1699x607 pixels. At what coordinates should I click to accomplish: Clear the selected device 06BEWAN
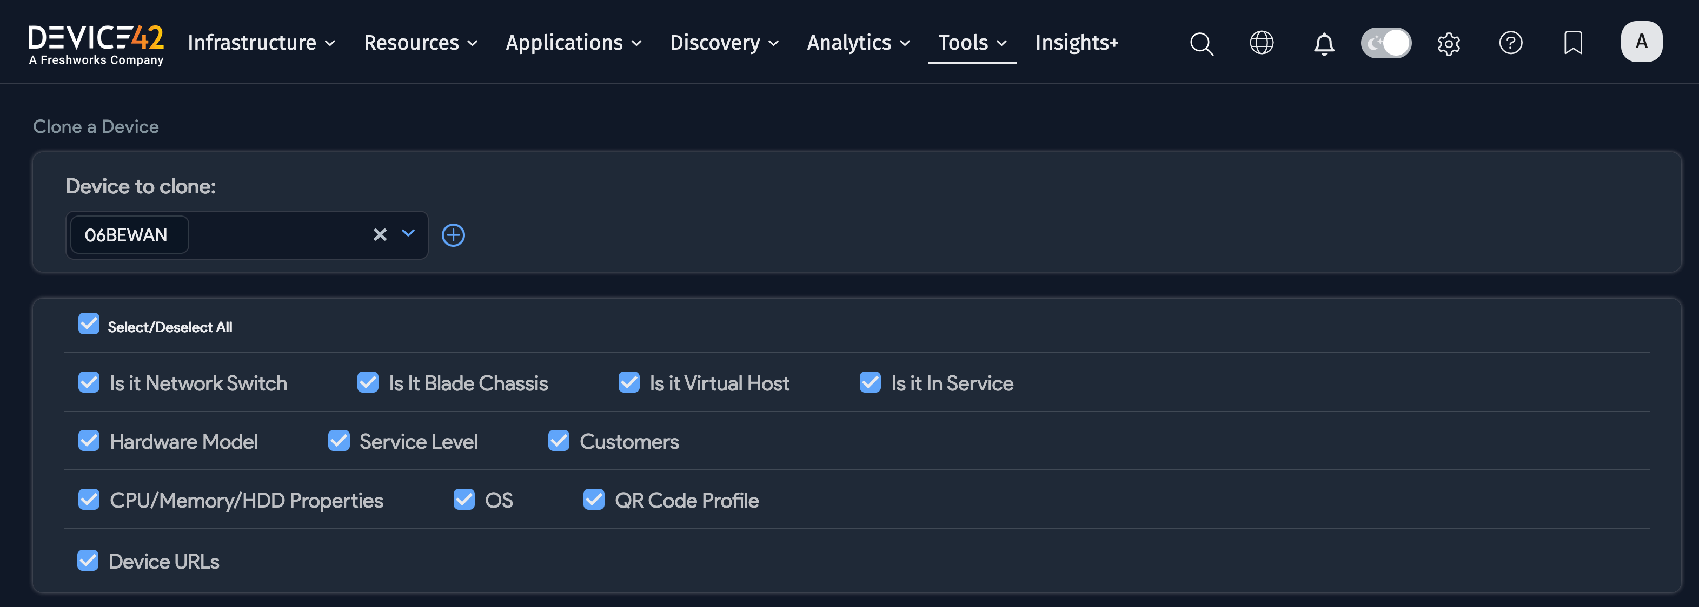(x=379, y=234)
